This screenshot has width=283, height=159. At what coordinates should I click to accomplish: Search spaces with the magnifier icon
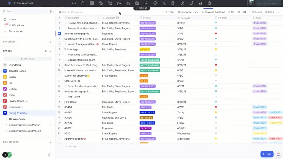click(x=46, y=51)
